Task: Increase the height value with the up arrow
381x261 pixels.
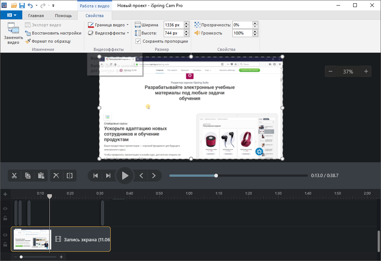Action: click(x=186, y=31)
